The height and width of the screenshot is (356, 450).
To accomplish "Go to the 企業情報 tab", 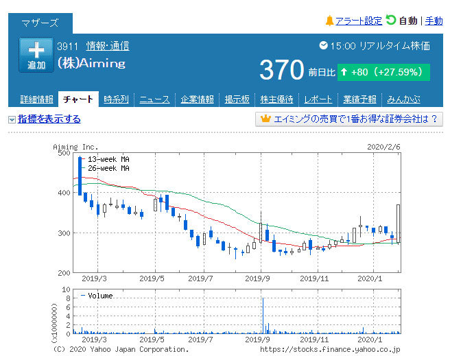I will (x=197, y=99).
